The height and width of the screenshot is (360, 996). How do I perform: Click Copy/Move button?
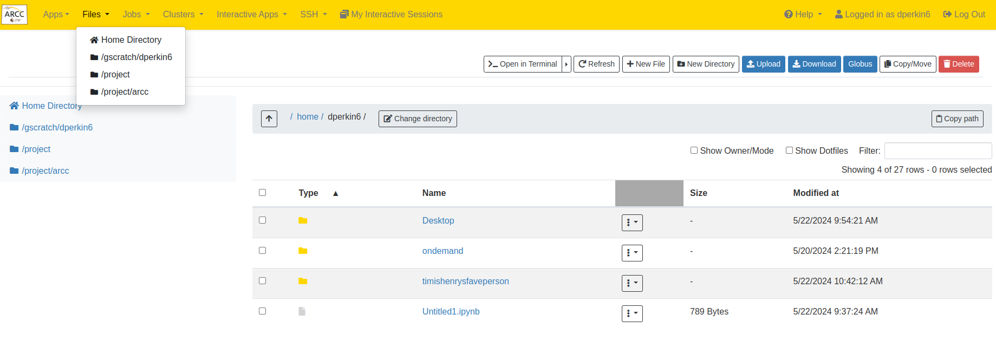pyautogui.click(x=908, y=64)
